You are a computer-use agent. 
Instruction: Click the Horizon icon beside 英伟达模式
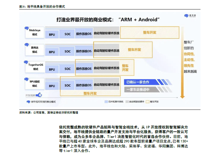(27, 45)
